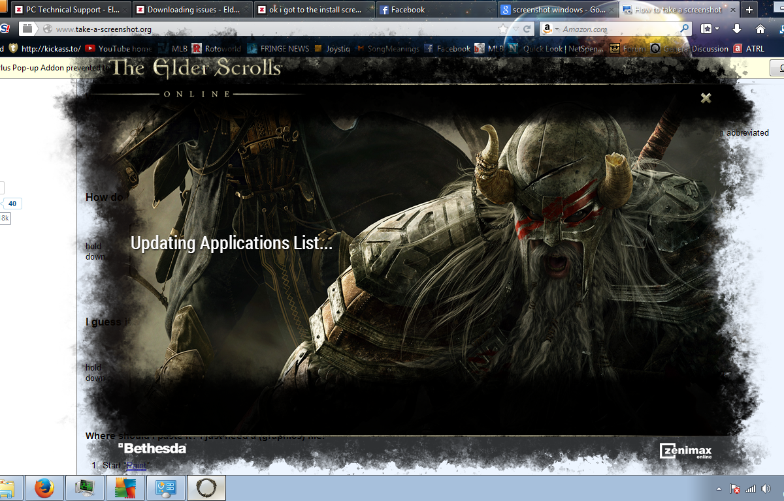Image resolution: width=784 pixels, height=501 pixels.
Task: Click the Paint link in the webpage
Action: 137,465
